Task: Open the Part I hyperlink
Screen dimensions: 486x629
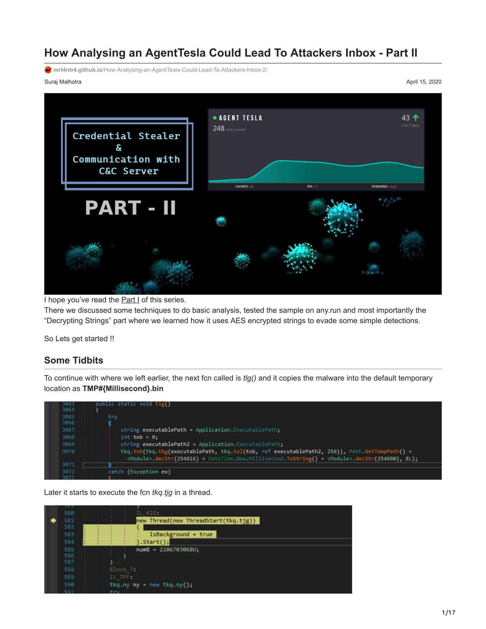Action: click(x=130, y=300)
